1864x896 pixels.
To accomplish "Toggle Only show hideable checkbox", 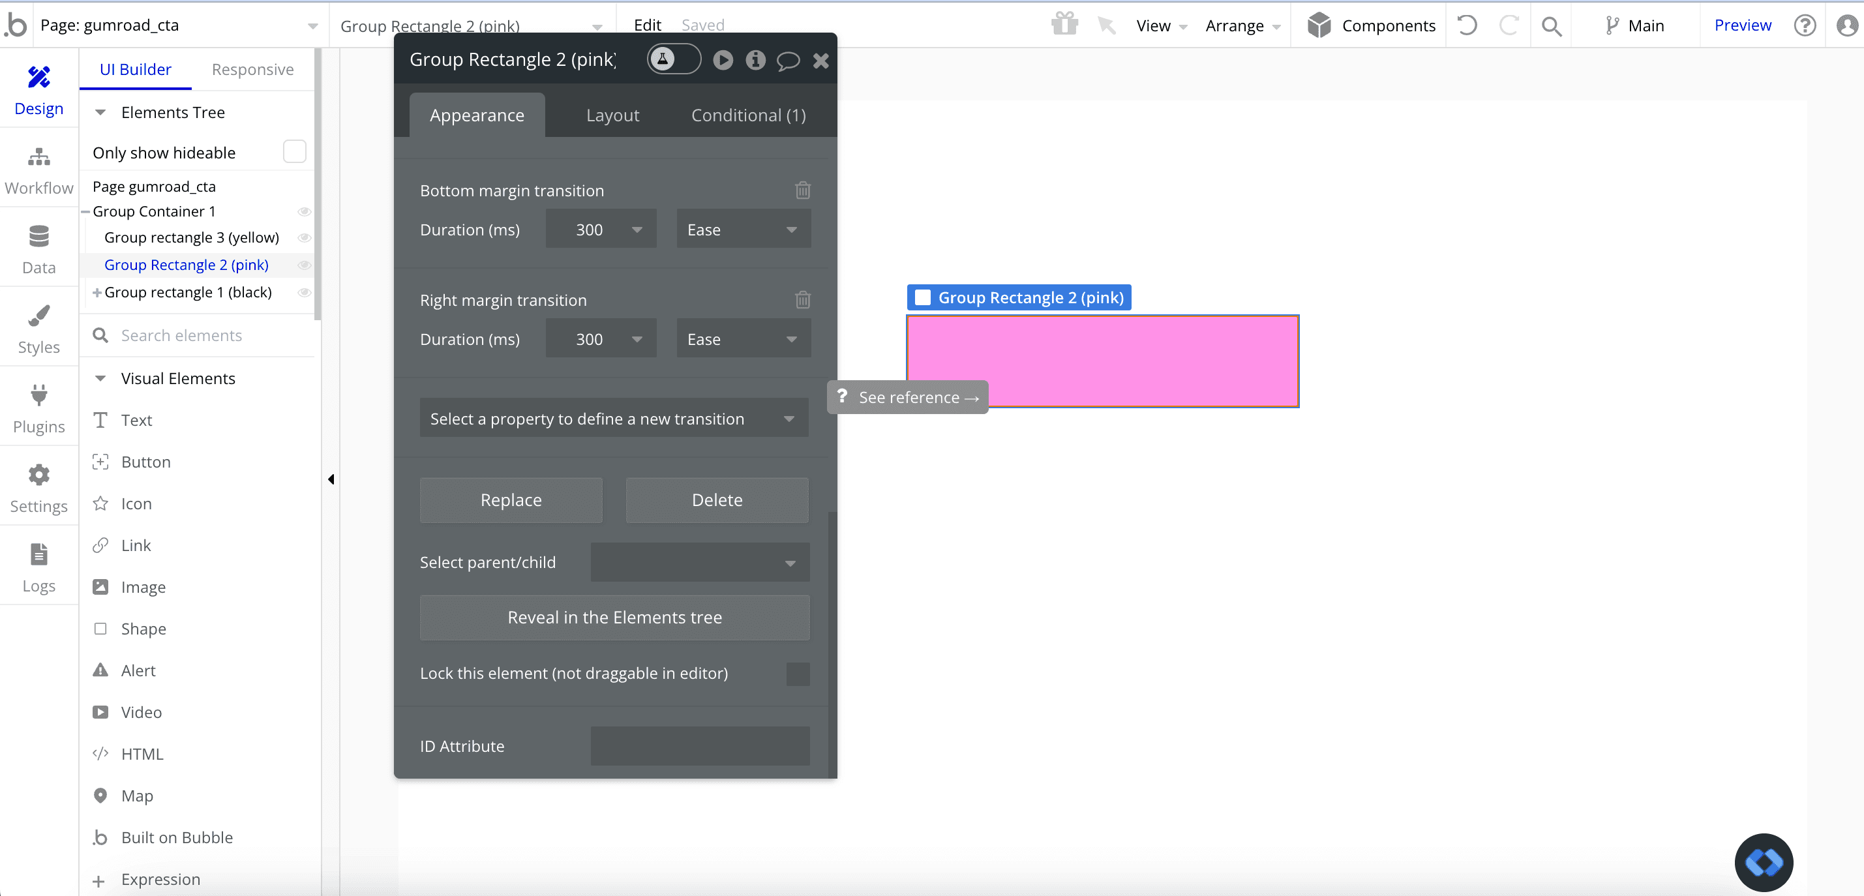I will tap(295, 152).
